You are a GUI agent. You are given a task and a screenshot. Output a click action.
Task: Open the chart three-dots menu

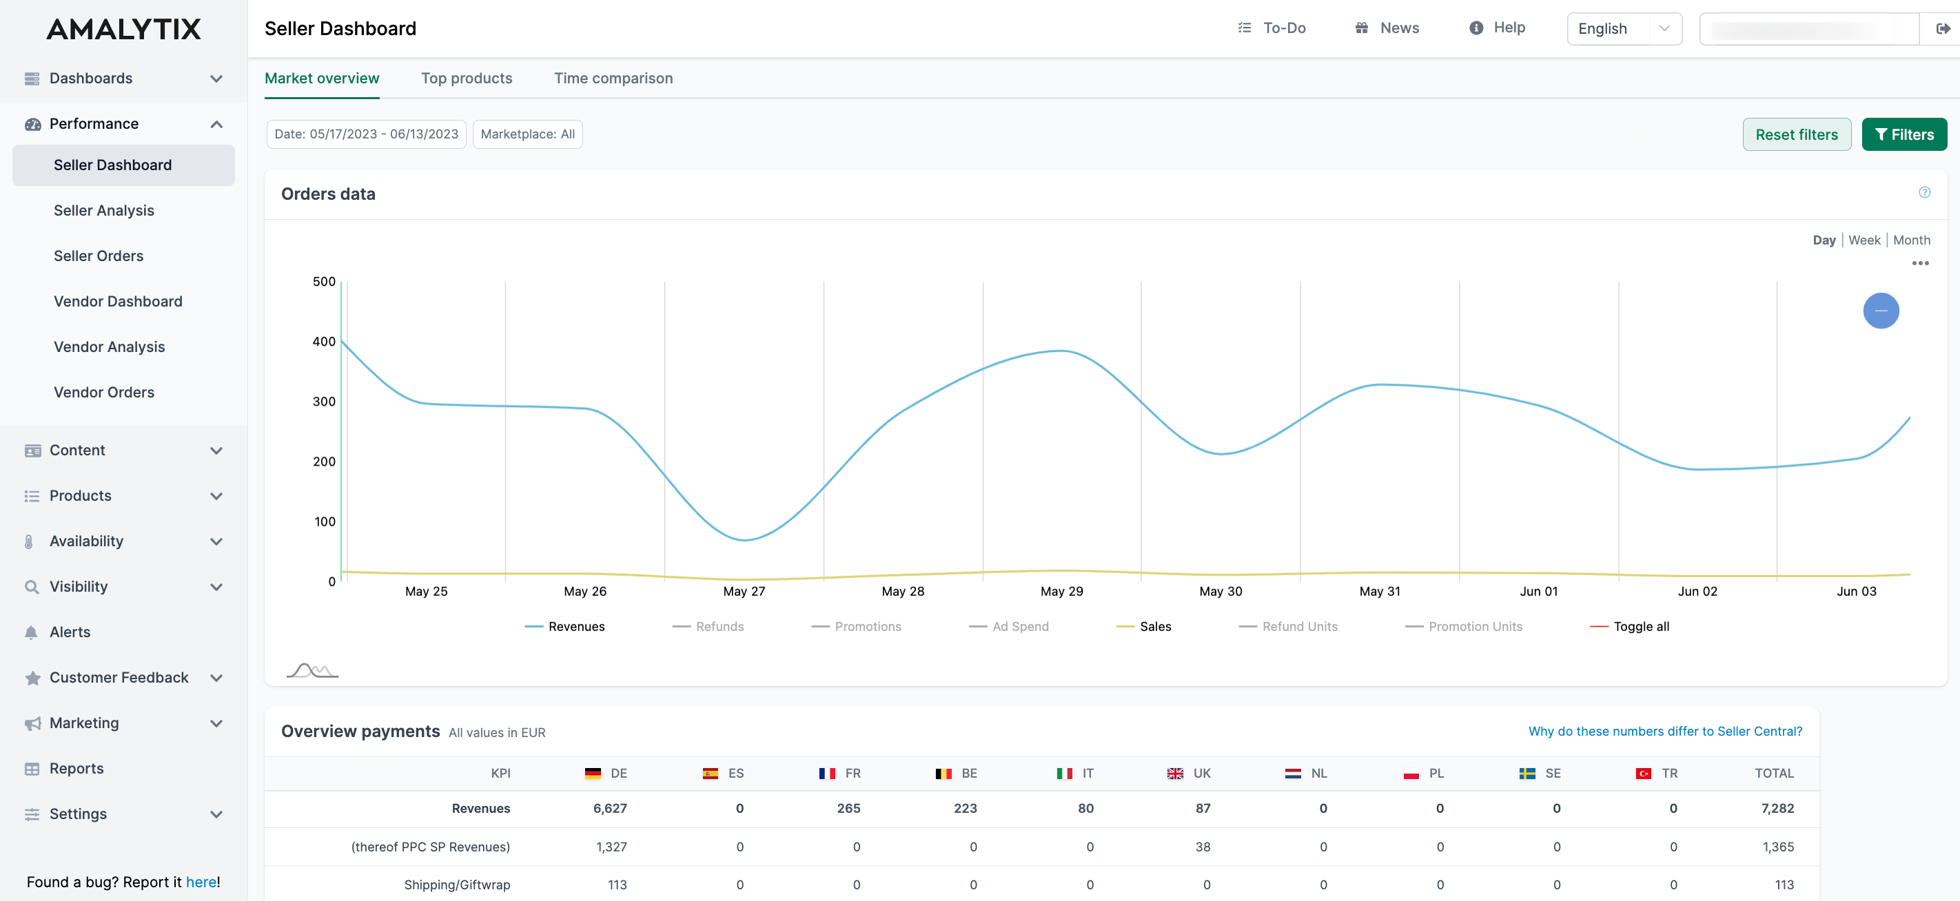[x=1921, y=263]
